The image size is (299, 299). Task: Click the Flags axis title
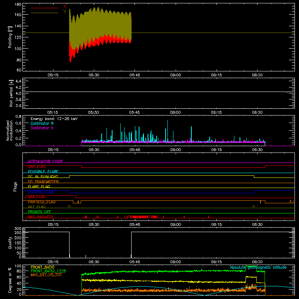tap(15, 187)
